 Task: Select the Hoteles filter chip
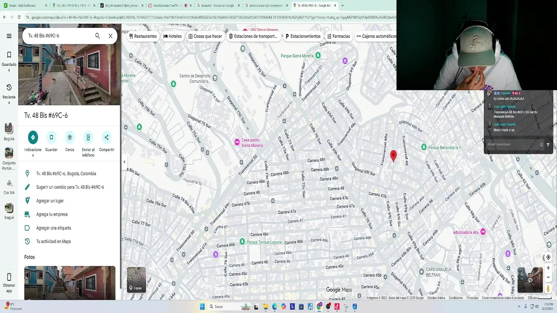click(x=172, y=37)
